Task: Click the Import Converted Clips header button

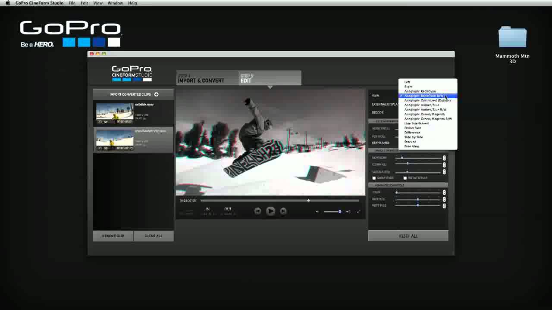Action: pyautogui.click(x=133, y=94)
